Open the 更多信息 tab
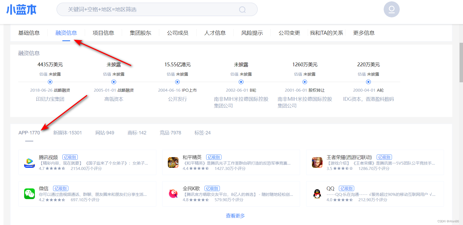The width and height of the screenshot is (463, 225). pos(364,33)
